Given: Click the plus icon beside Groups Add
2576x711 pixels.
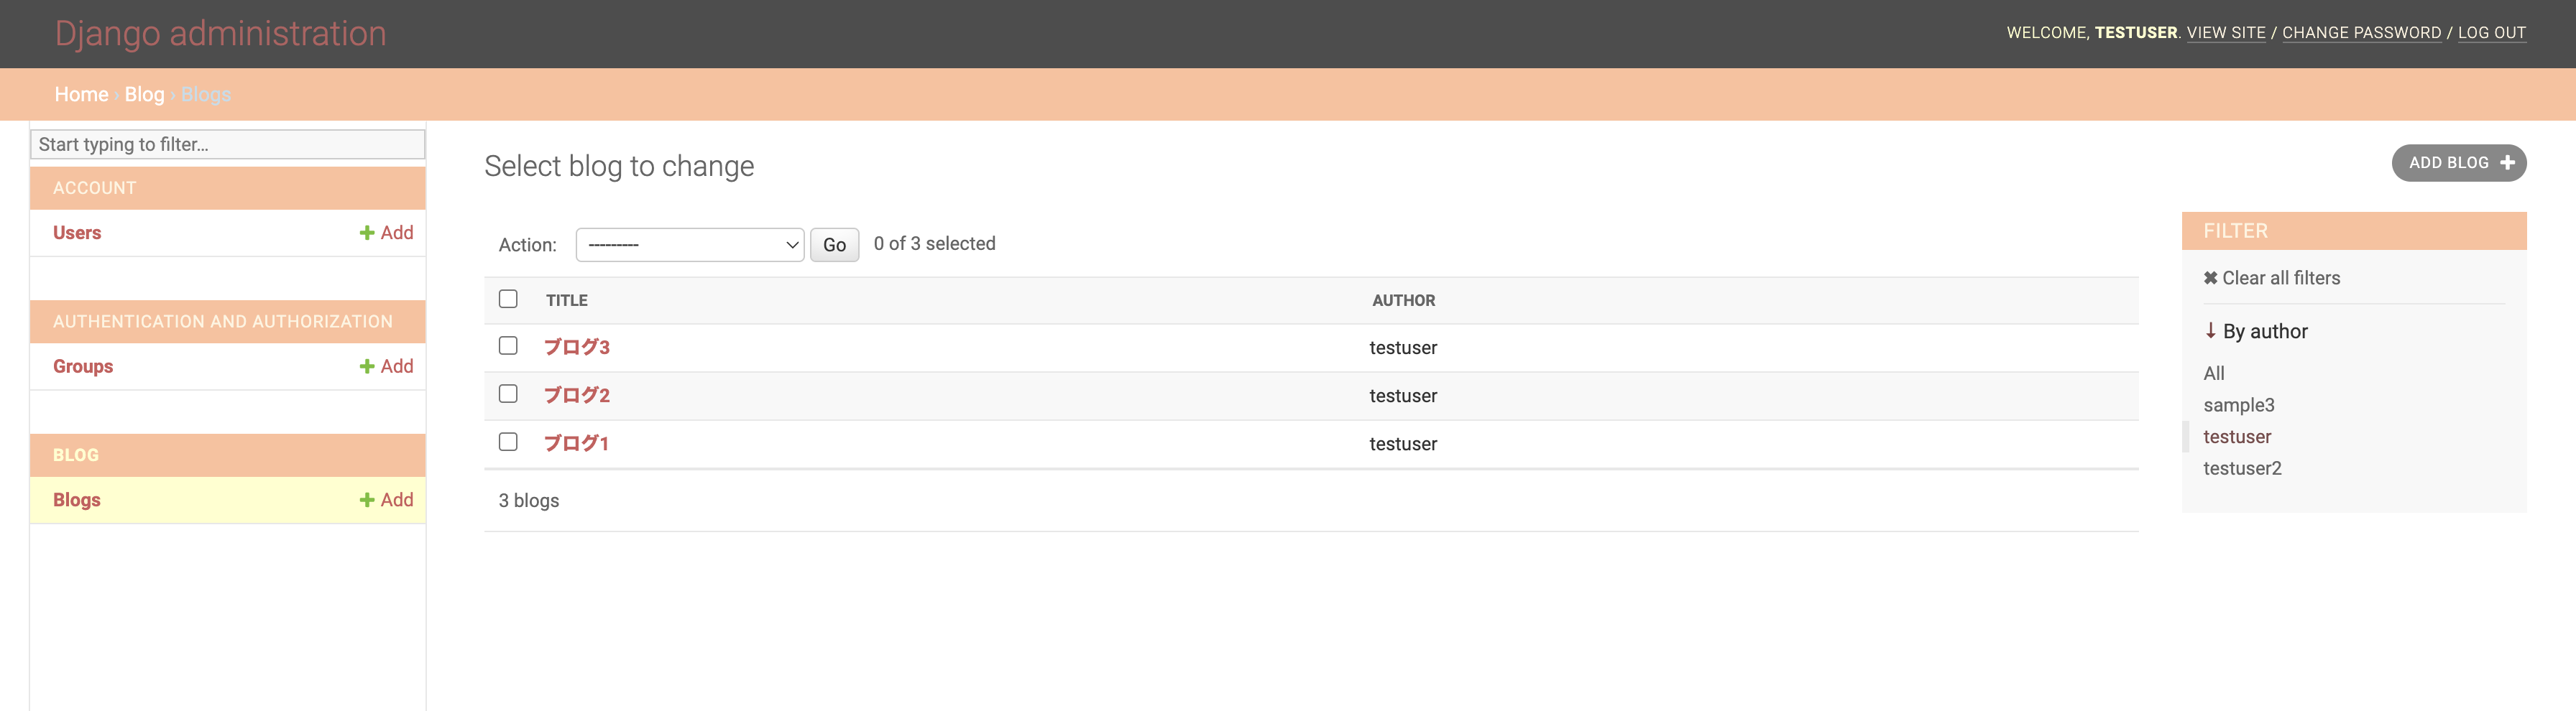Looking at the screenshot, I should [x=367, y=366].
